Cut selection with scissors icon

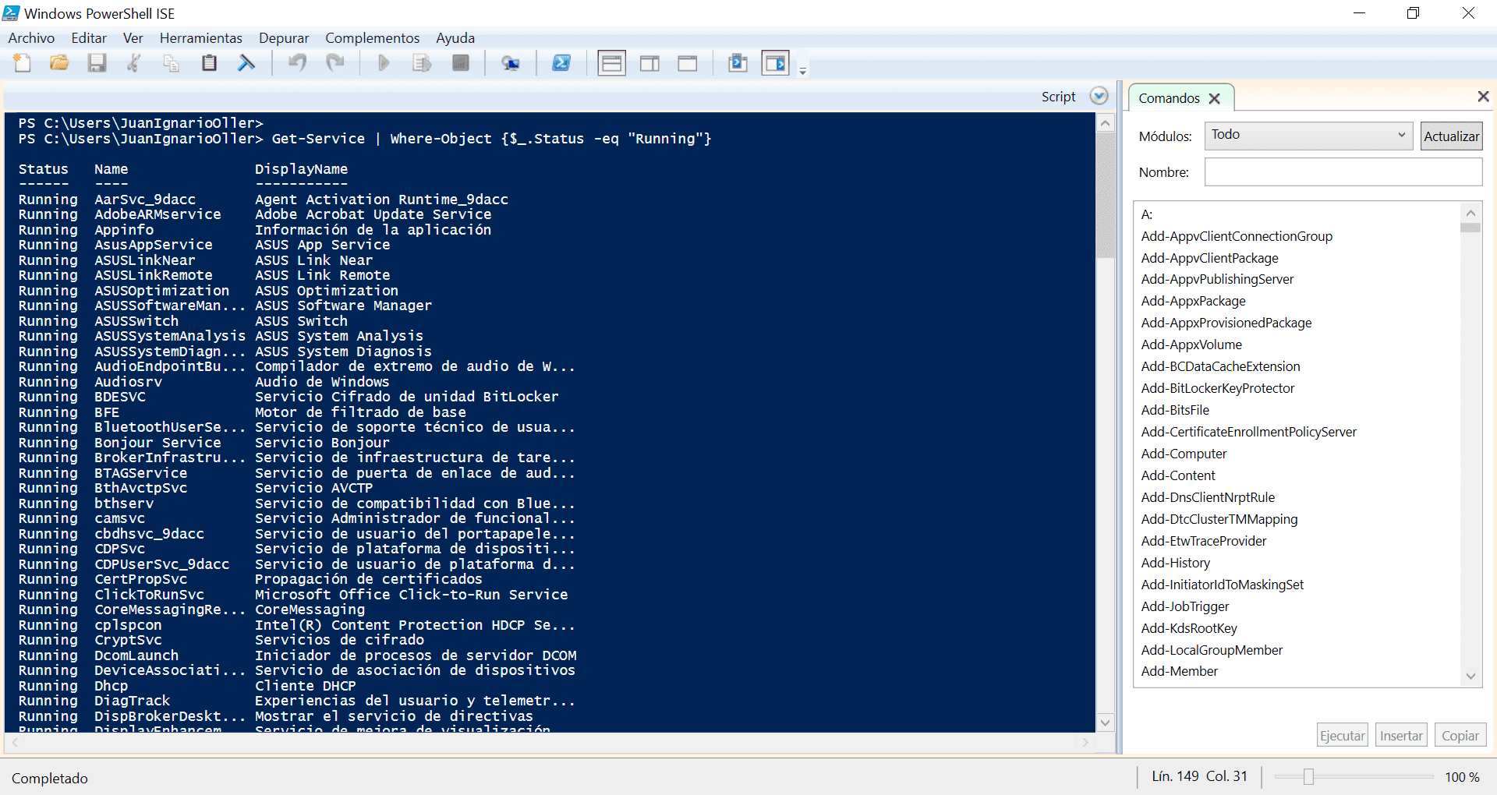click(134, 63)
